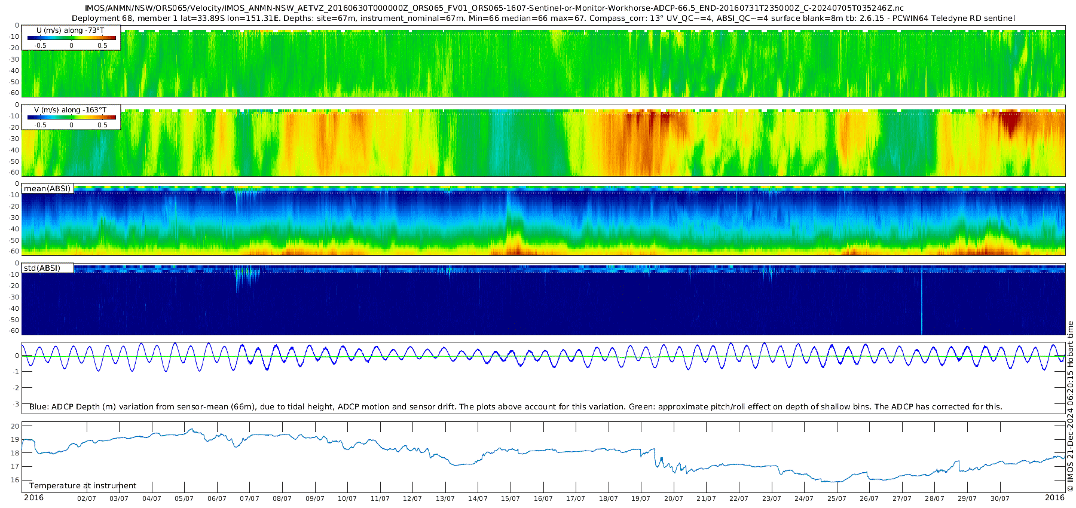
Task: Click the 'Deployment 68, member 1' subtitle line
Action: point(543,18)
